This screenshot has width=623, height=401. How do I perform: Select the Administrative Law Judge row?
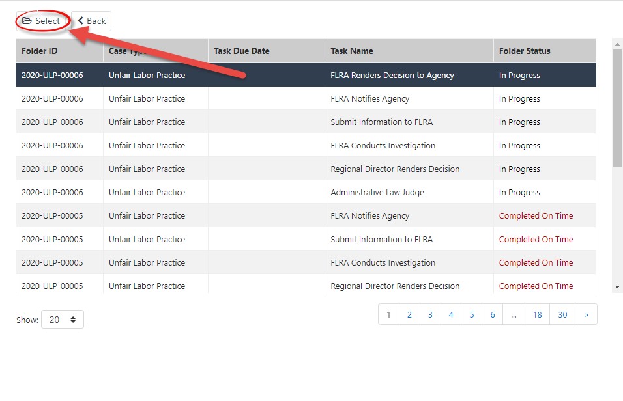[x=306, y=192]
